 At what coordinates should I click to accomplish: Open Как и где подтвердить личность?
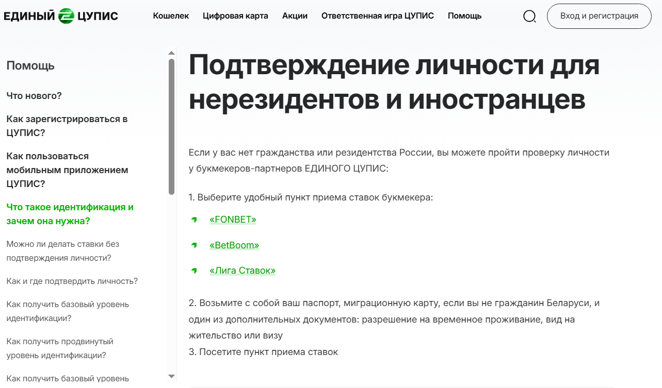[x=72, y=281]
